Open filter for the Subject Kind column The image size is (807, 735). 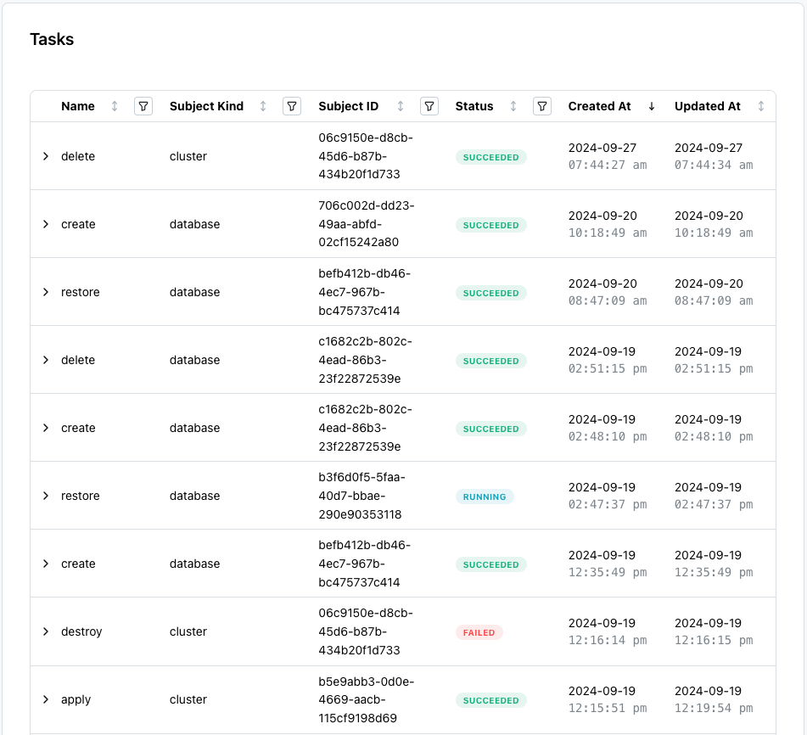(291, 106)
